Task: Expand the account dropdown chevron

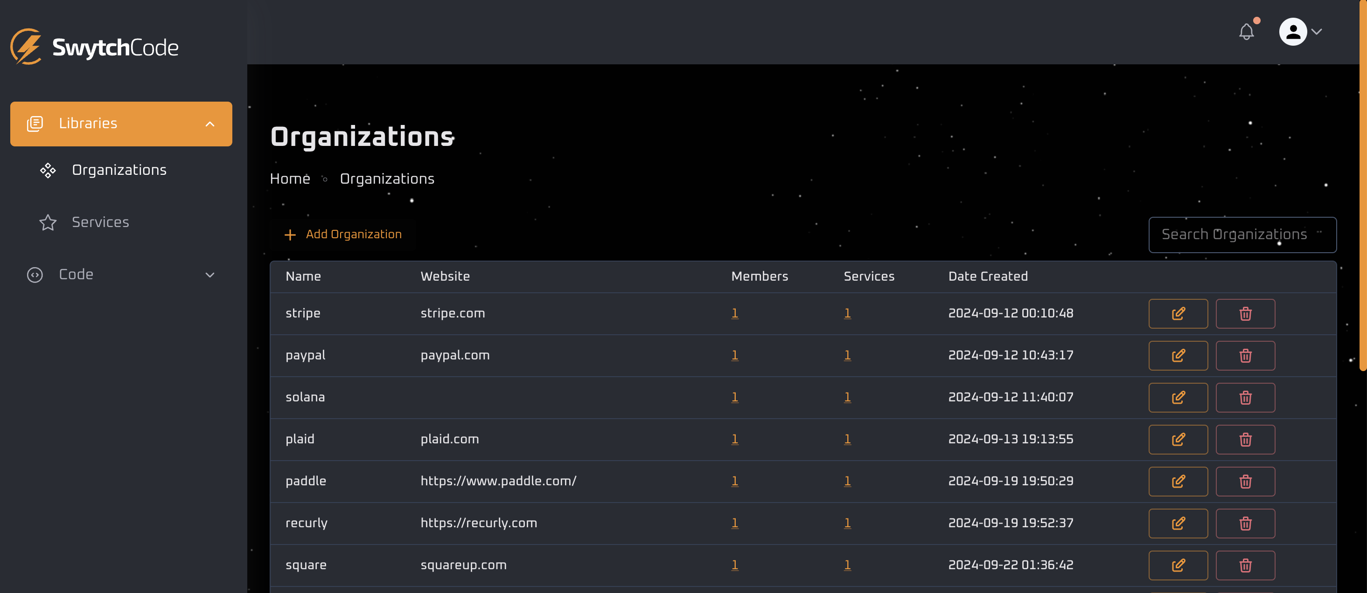Action: click(1317, 32)
